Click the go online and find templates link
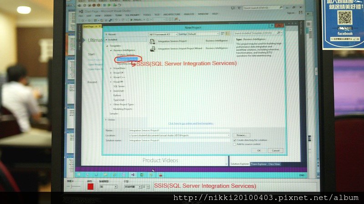 191,123
